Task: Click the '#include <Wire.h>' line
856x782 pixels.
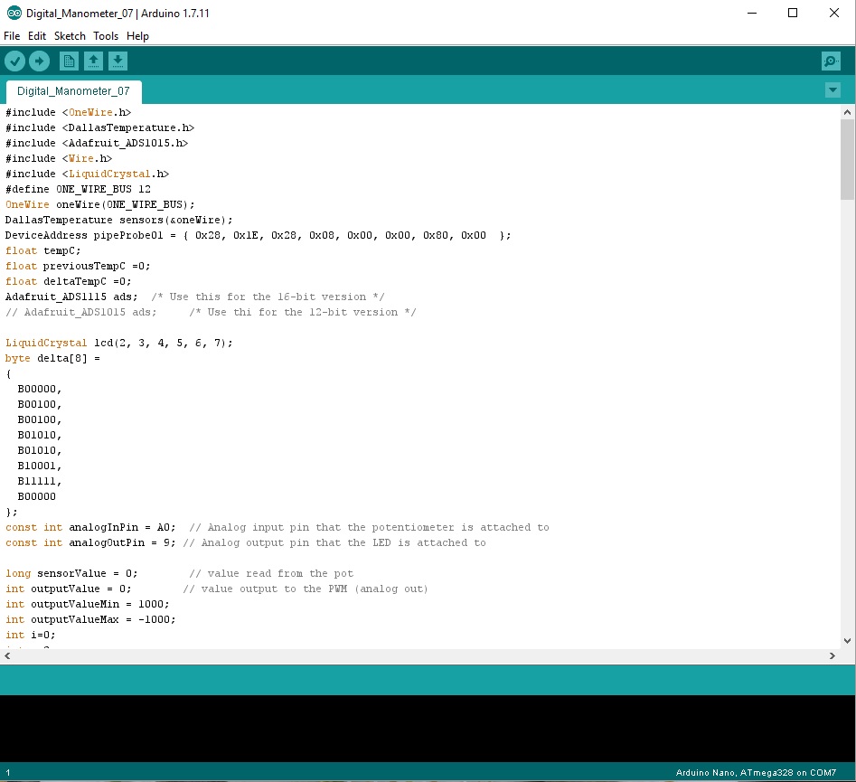Action: pos(59,158)
